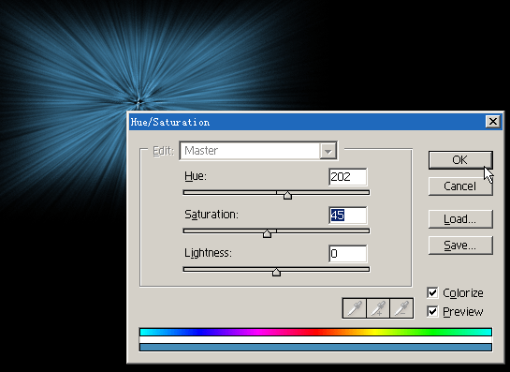Screen dimensions: 510x372
Task: Close the Hue/Saturation dialog with X
Action: pyautogui.click(x=493, y=122)
